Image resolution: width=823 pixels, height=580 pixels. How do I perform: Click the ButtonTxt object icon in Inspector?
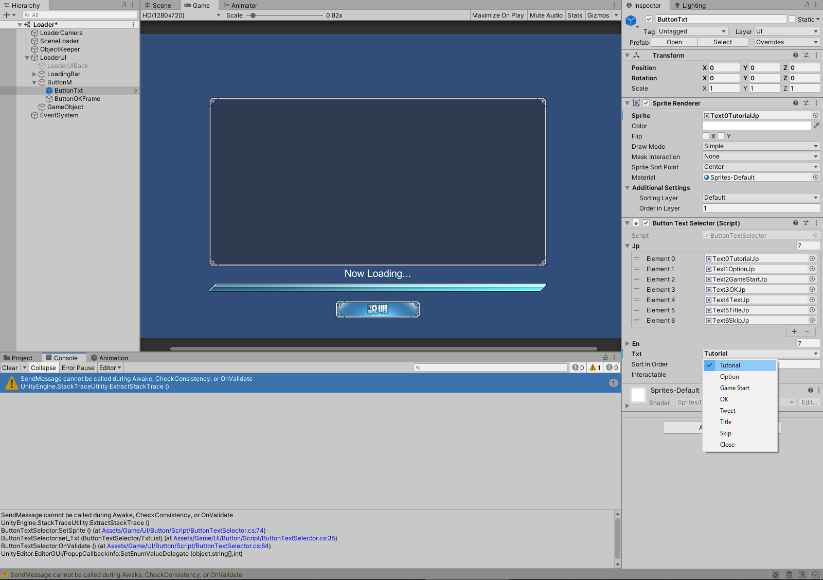[x=631, y=21]
